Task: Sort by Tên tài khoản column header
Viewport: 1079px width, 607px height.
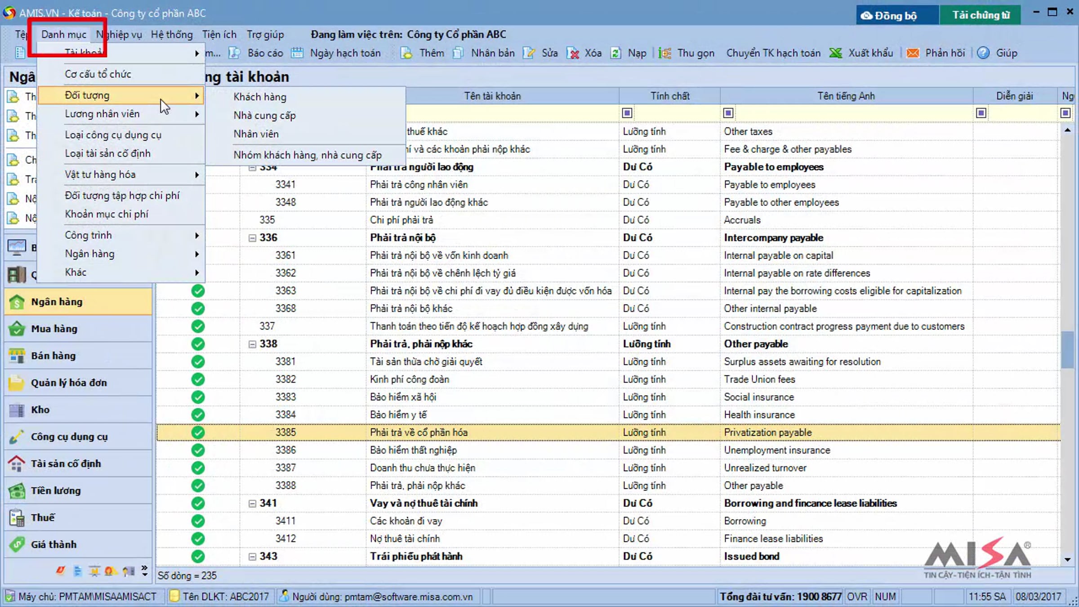Action: click(492, 96)
